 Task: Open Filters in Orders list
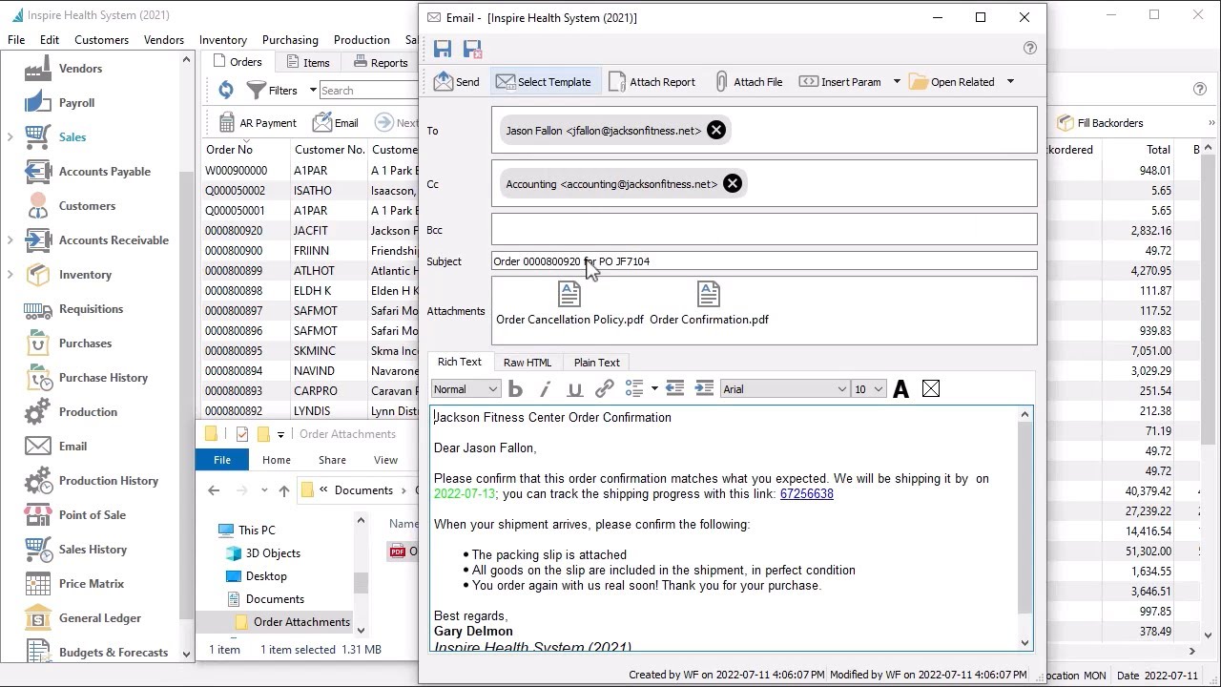271,90
